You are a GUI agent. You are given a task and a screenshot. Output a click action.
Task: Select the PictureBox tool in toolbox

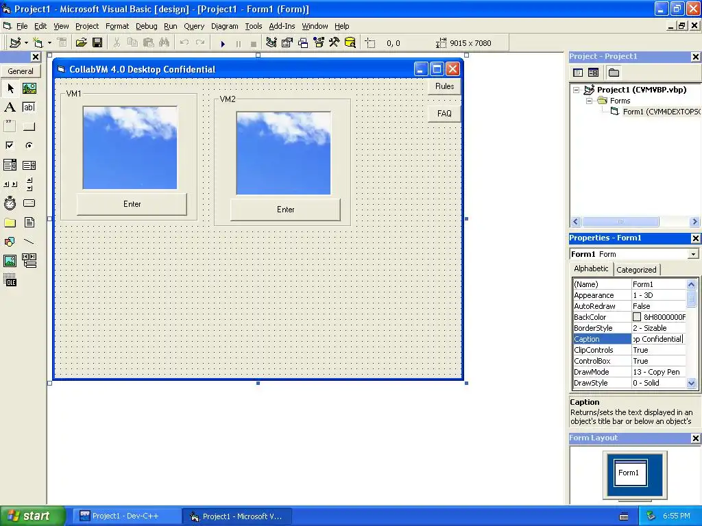click(29, 88)
